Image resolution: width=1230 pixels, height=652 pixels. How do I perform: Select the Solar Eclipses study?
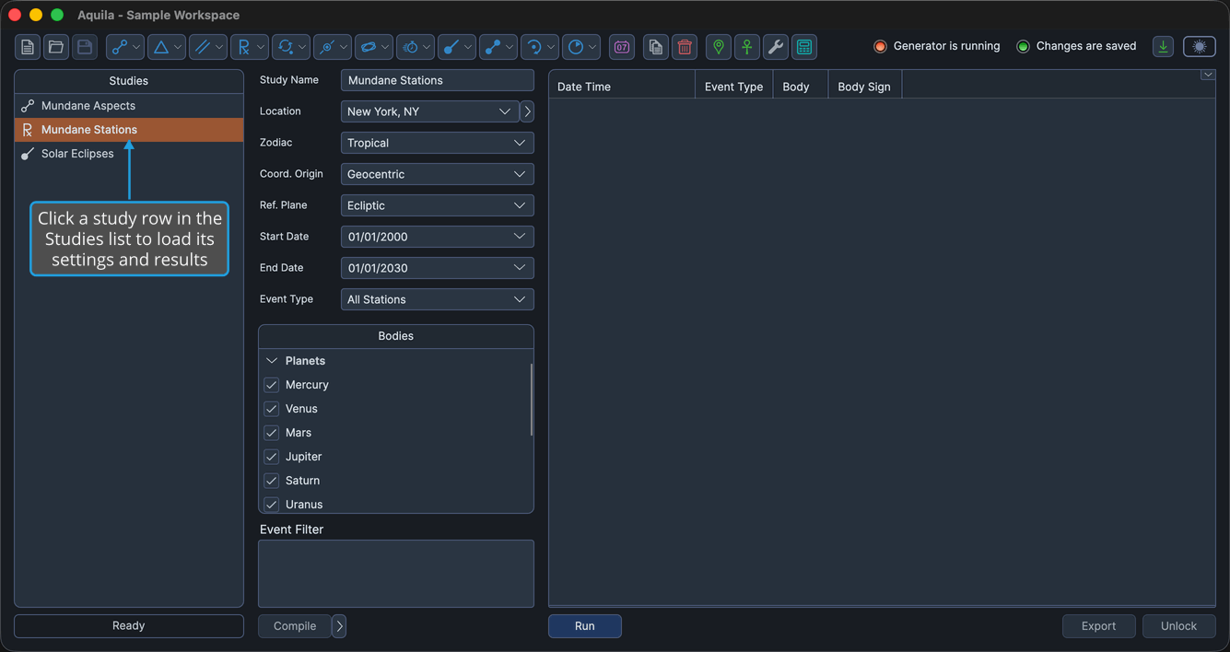pos(129,154)
